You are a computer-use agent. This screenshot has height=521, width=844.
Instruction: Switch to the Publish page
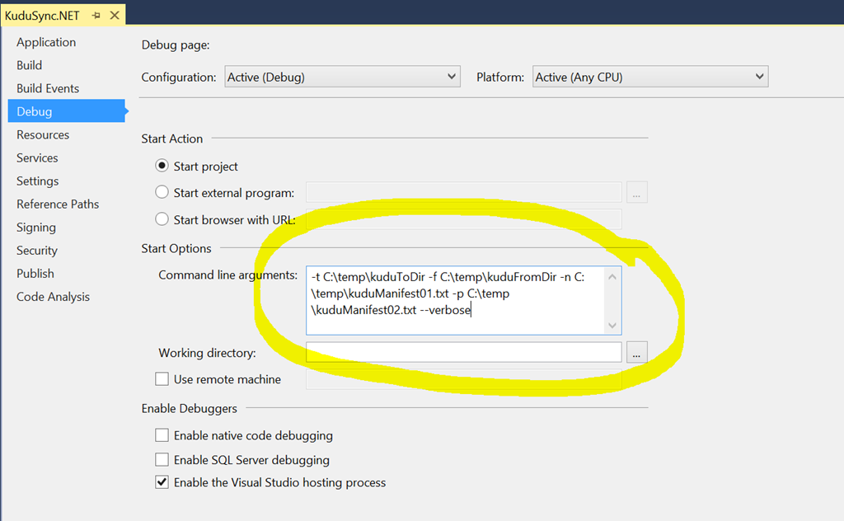pyautogui.click(x=35, y=274)
